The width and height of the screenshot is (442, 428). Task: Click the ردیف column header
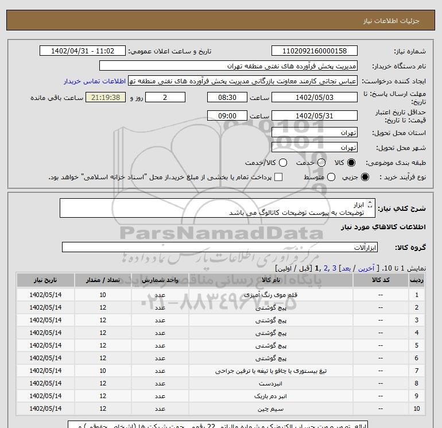pos(416,280)
